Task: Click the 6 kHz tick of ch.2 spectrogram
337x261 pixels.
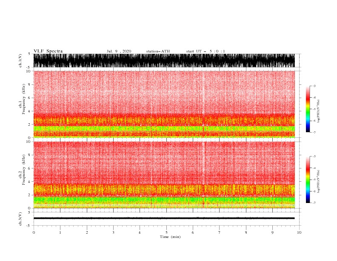Action: pos(29,168)
